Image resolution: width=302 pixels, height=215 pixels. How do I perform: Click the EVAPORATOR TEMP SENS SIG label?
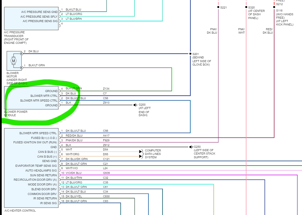point(36,166)
